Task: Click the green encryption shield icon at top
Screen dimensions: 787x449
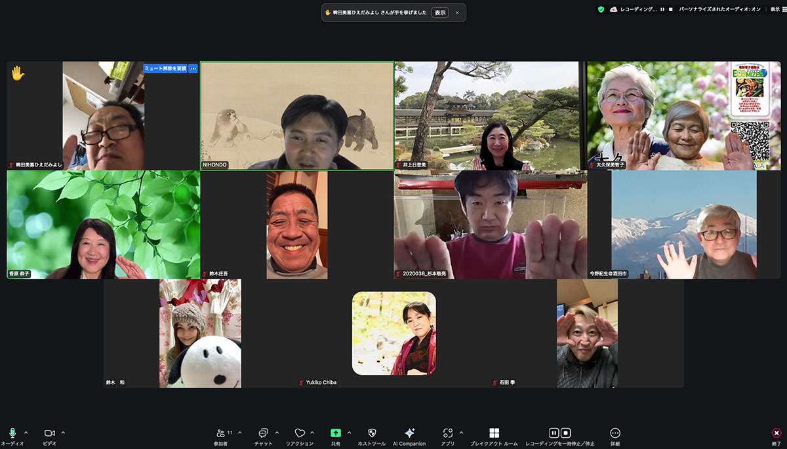Action: [601, 9]
